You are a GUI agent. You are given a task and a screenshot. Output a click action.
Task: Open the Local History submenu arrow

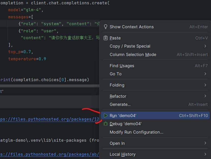tap(205, 154)
